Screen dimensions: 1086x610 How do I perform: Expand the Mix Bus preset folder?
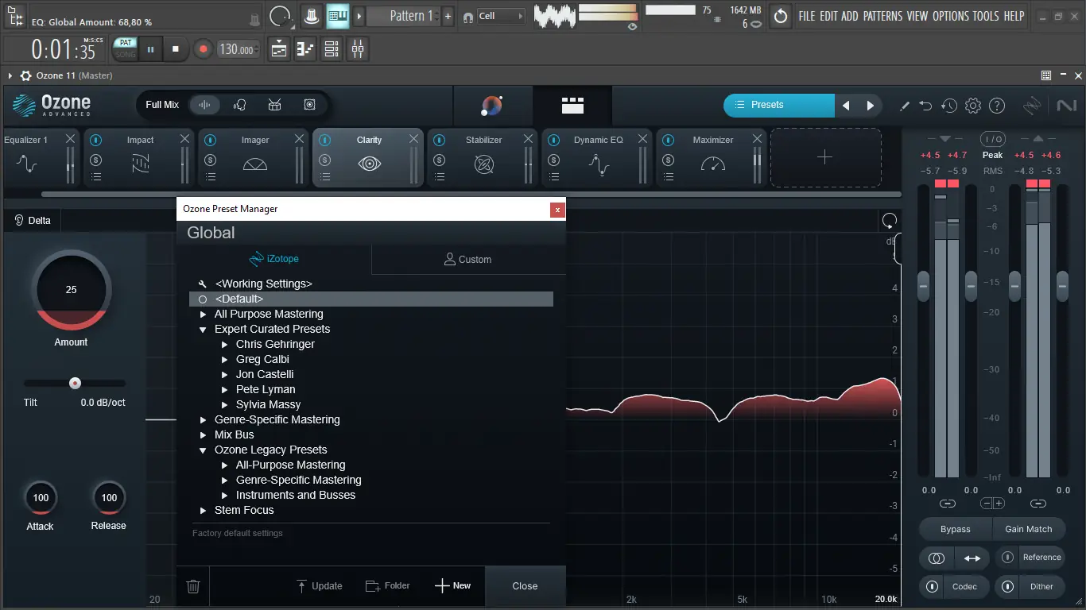click(x=204, y=435)
